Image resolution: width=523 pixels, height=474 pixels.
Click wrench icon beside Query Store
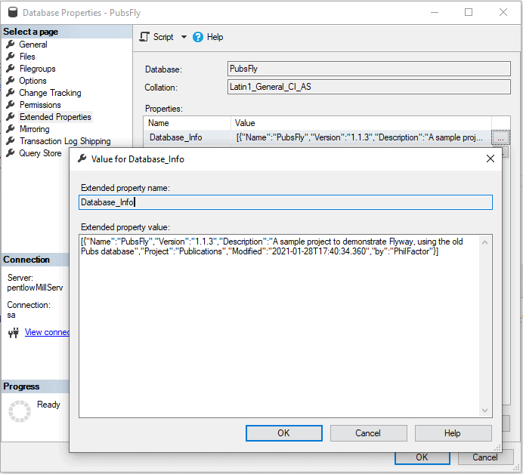click(x=11, y=153)
